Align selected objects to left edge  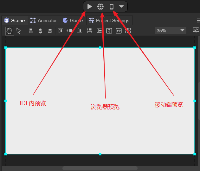(x=31, y=31)
